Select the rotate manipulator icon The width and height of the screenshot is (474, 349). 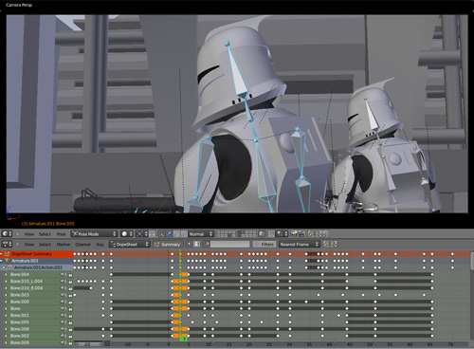[x=176, y=234]
